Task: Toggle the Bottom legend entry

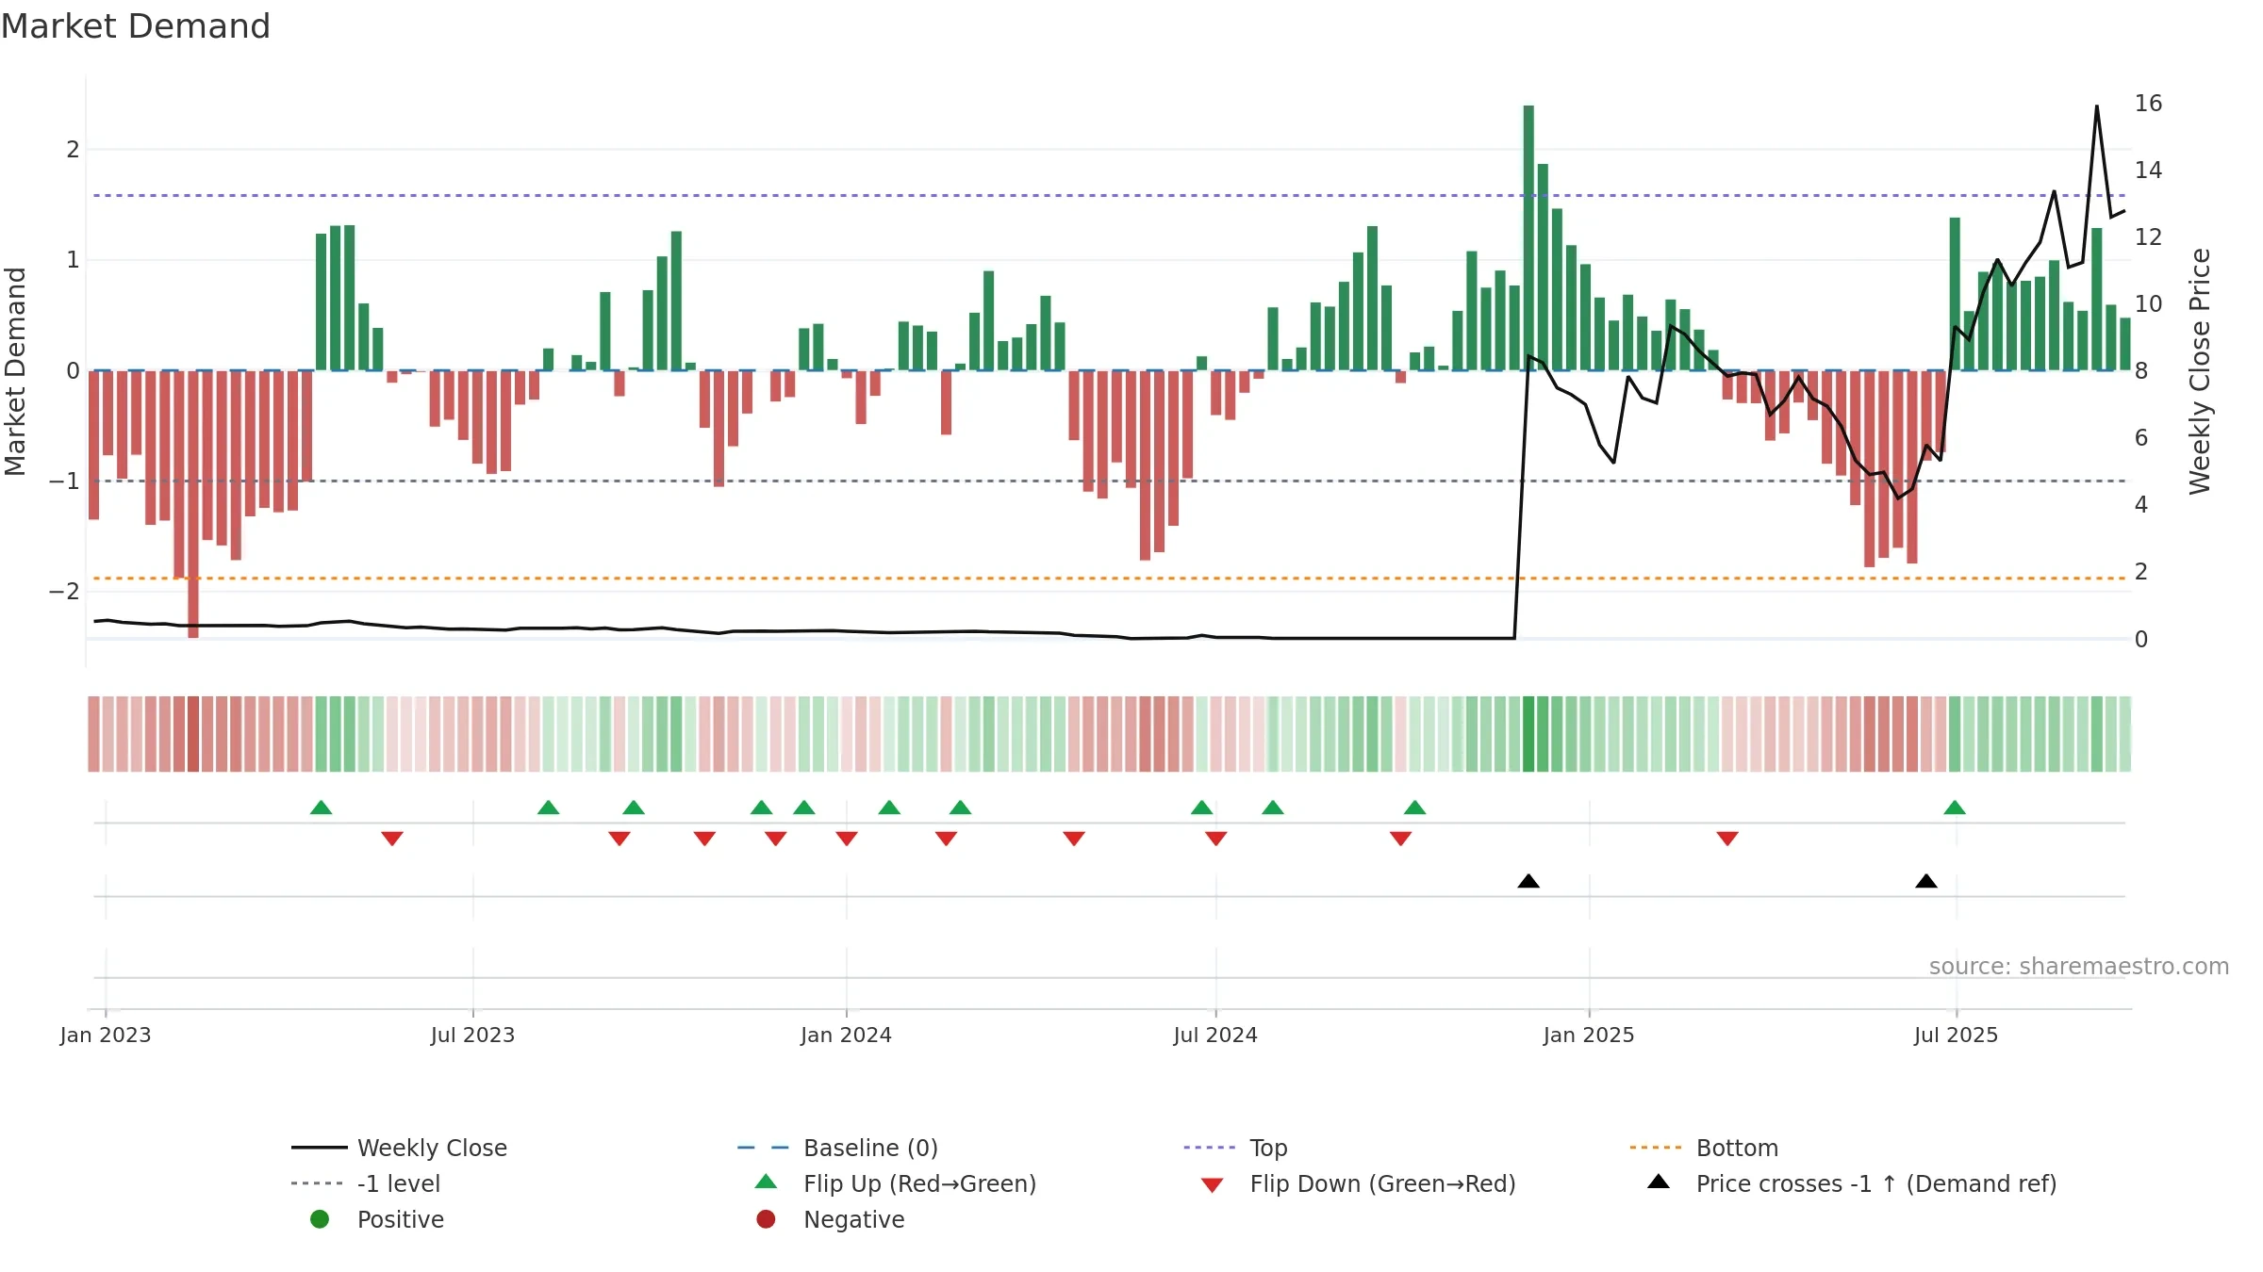Action: pyautogui.click(x=1704, y=1148)
